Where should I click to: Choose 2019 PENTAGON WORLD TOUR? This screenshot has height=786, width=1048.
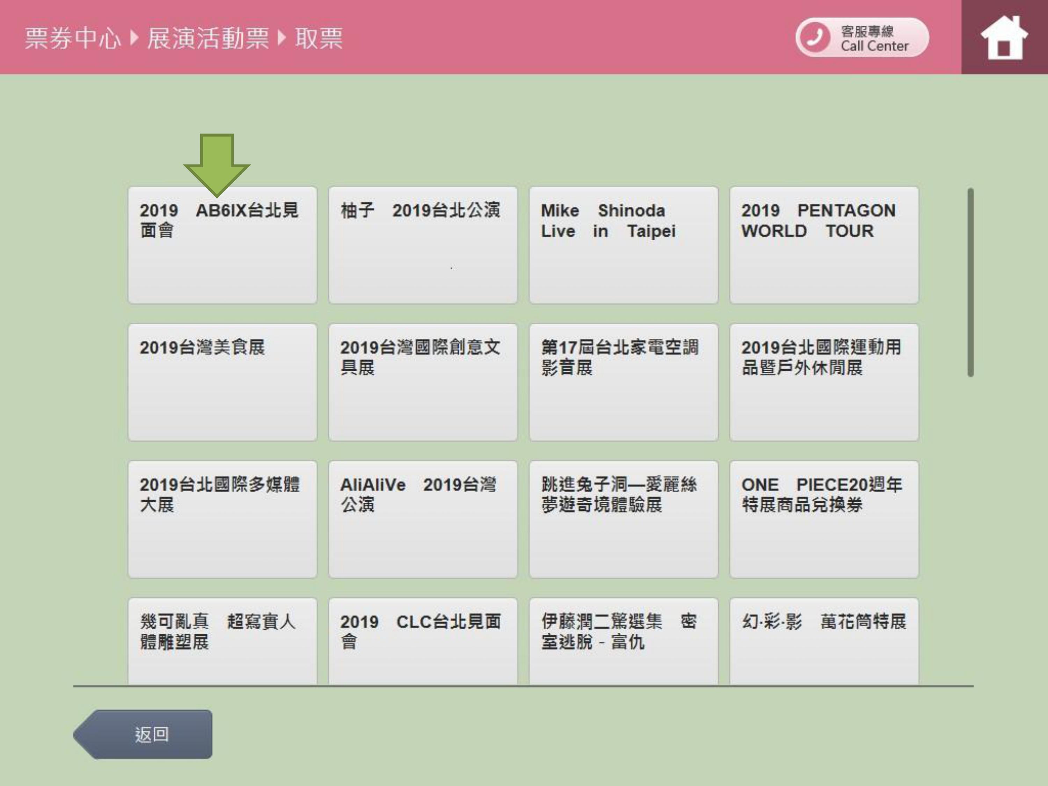[x=824, y=245]
